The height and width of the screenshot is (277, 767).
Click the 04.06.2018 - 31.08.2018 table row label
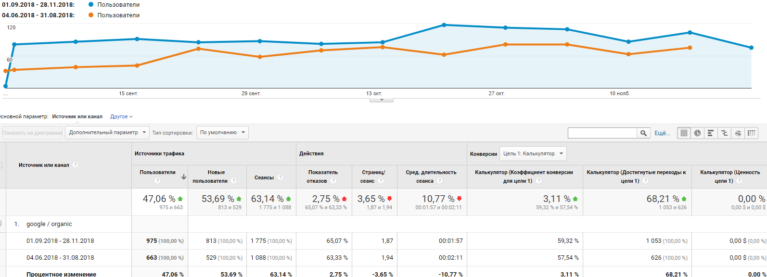60,258
